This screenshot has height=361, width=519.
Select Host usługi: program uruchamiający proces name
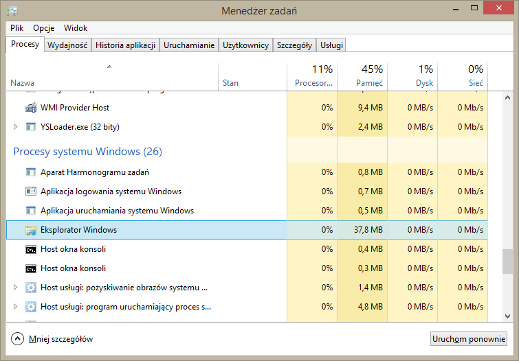pos(126,307)
